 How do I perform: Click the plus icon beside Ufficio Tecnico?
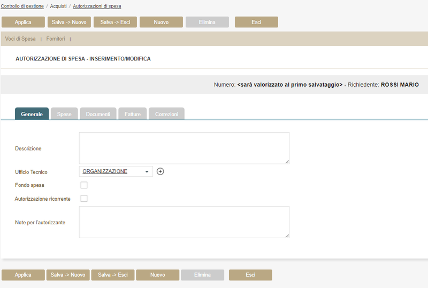(160, 171)
